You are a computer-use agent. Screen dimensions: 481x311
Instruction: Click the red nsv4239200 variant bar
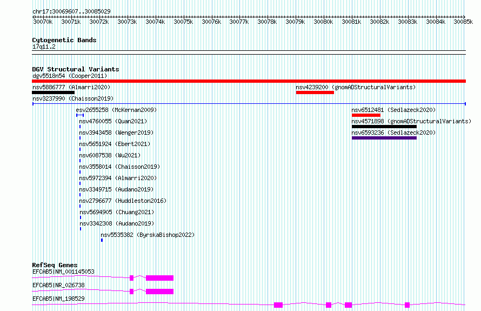[x=315, y=92]
